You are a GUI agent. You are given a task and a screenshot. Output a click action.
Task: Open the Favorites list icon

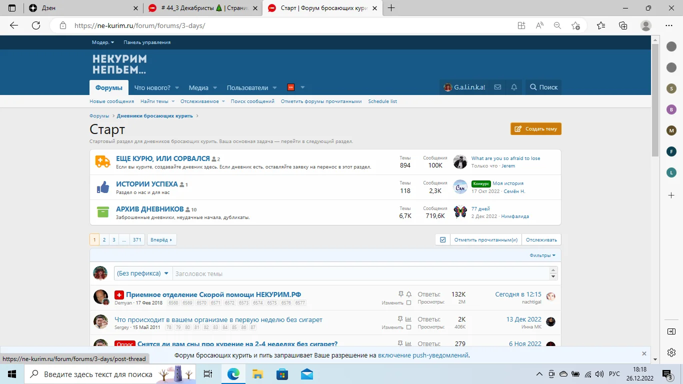(601, 25)
